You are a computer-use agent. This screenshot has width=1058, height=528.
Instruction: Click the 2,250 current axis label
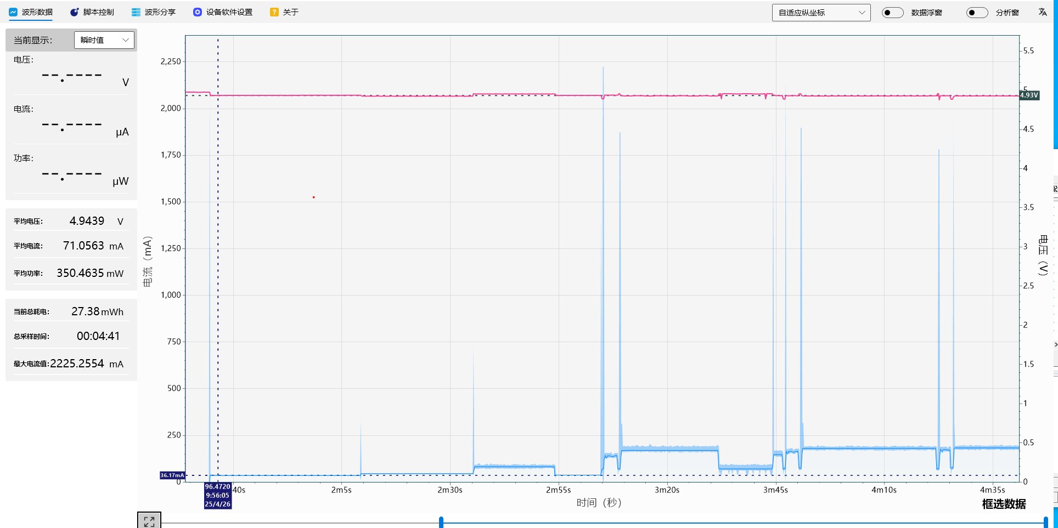pos(171,61)
